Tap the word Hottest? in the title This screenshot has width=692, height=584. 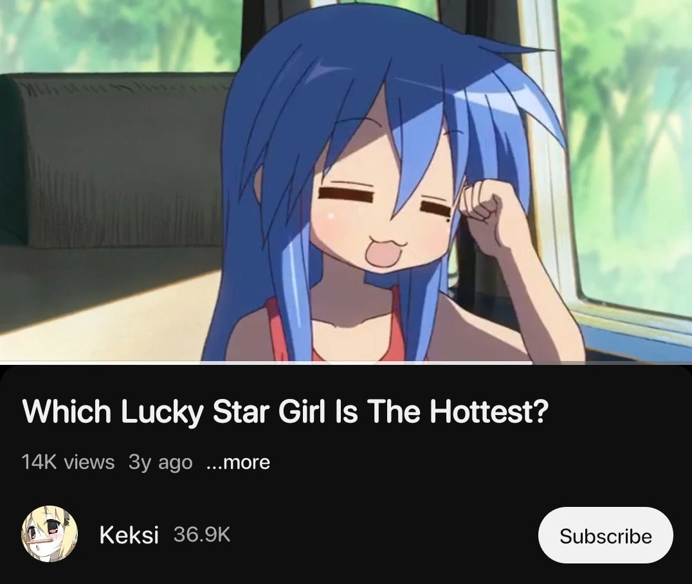(489, 411)
